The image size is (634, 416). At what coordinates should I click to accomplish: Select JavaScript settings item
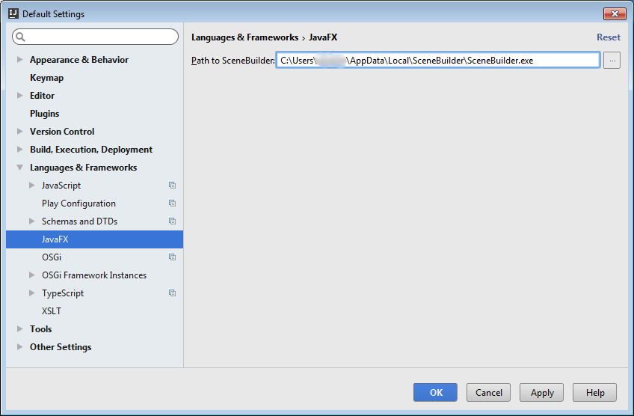pos(61,186)
